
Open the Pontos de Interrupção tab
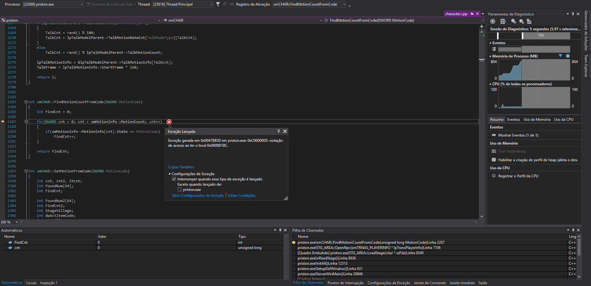(x=345, y=283)
